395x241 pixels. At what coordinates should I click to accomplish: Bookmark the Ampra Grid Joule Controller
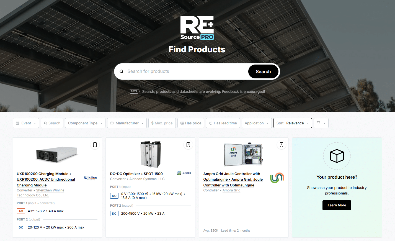[282, 145]
